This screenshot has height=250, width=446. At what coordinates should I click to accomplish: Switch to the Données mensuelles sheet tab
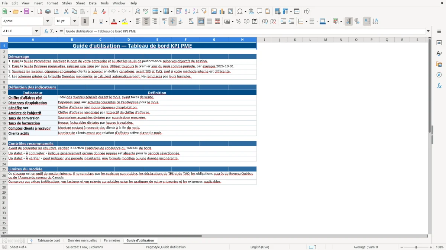click(x=82, y=241)
